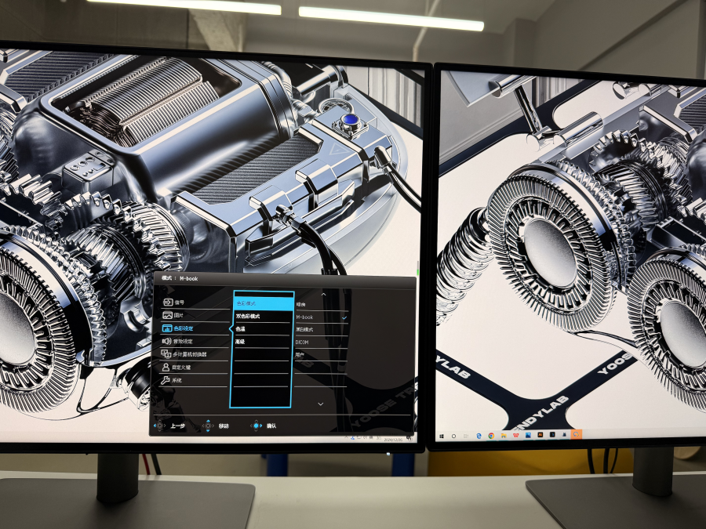
Task: Click the 自定义键 custom key icon
Action: tap(166, 367)
